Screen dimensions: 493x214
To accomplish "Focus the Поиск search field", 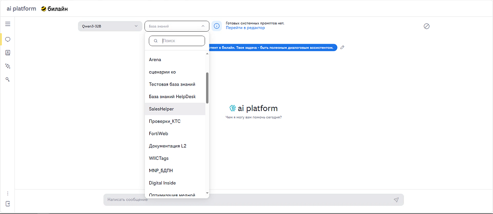I will [x=177, y=41].
